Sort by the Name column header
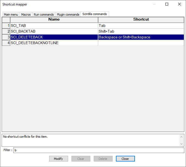Image resolution: width=186 pixels, height=167 pixels. [54, 19]
